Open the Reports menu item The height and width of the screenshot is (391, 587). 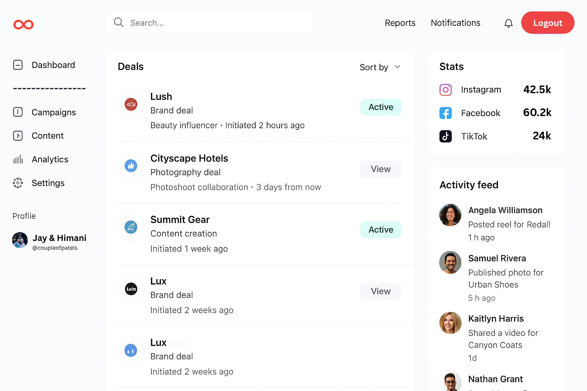[x=400, y=23]
